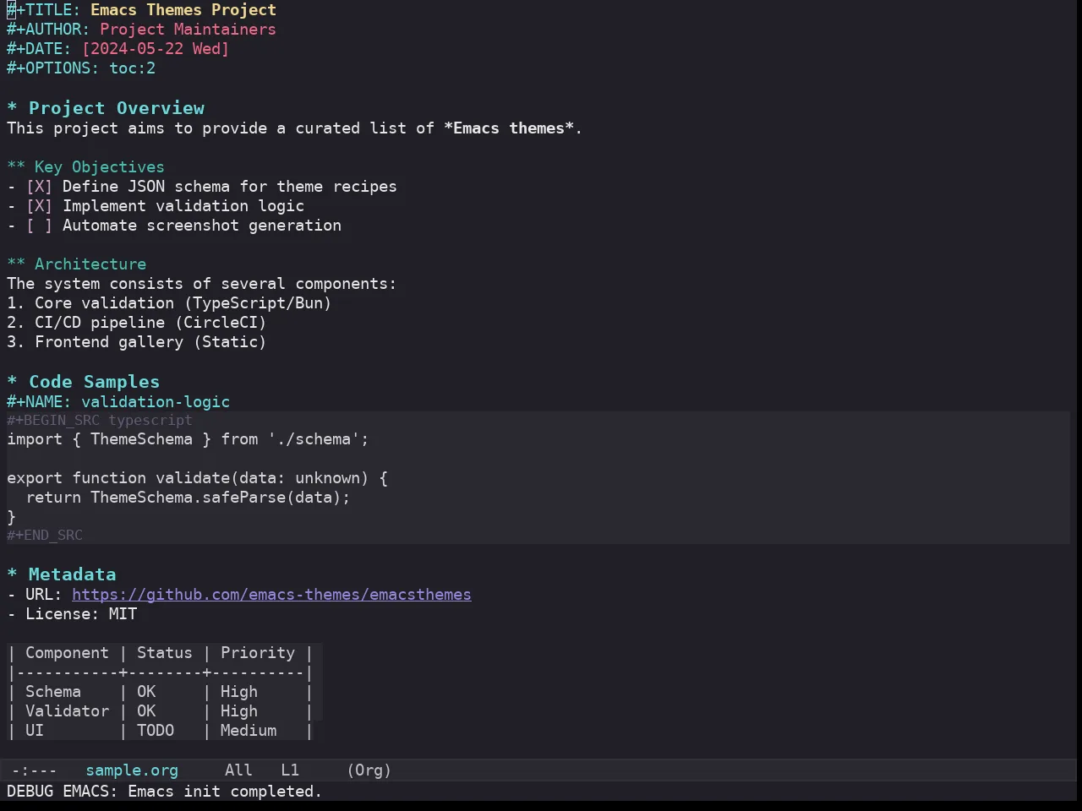Click the OK status in Schema row

(146, 692)
